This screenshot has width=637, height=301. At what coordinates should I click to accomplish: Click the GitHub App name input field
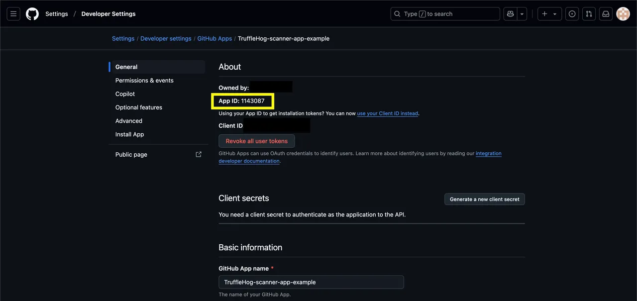click(x=311, y=282)
